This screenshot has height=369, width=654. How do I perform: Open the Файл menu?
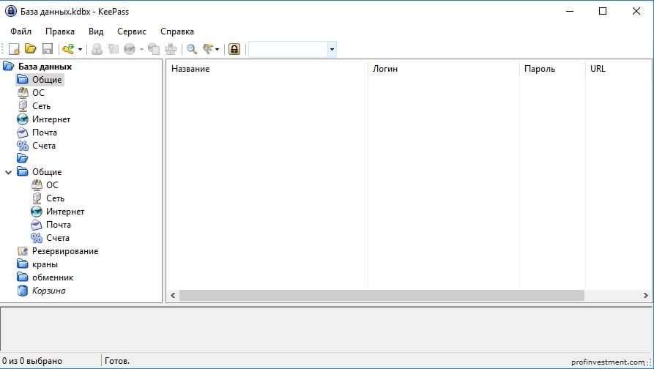pyautogui.click(x=21, y=31)
